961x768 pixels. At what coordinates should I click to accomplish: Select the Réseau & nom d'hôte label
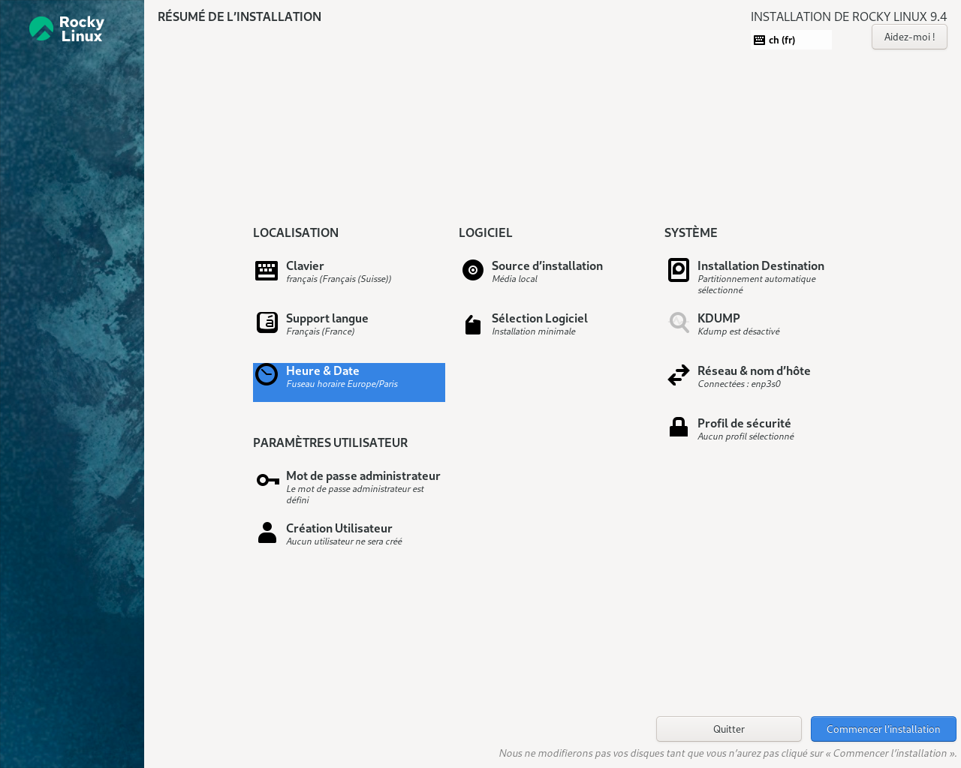pyautogui.click(x=754, y=371)
